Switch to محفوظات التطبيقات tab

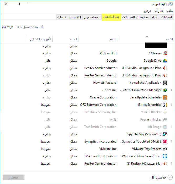[x=135, y=17]
